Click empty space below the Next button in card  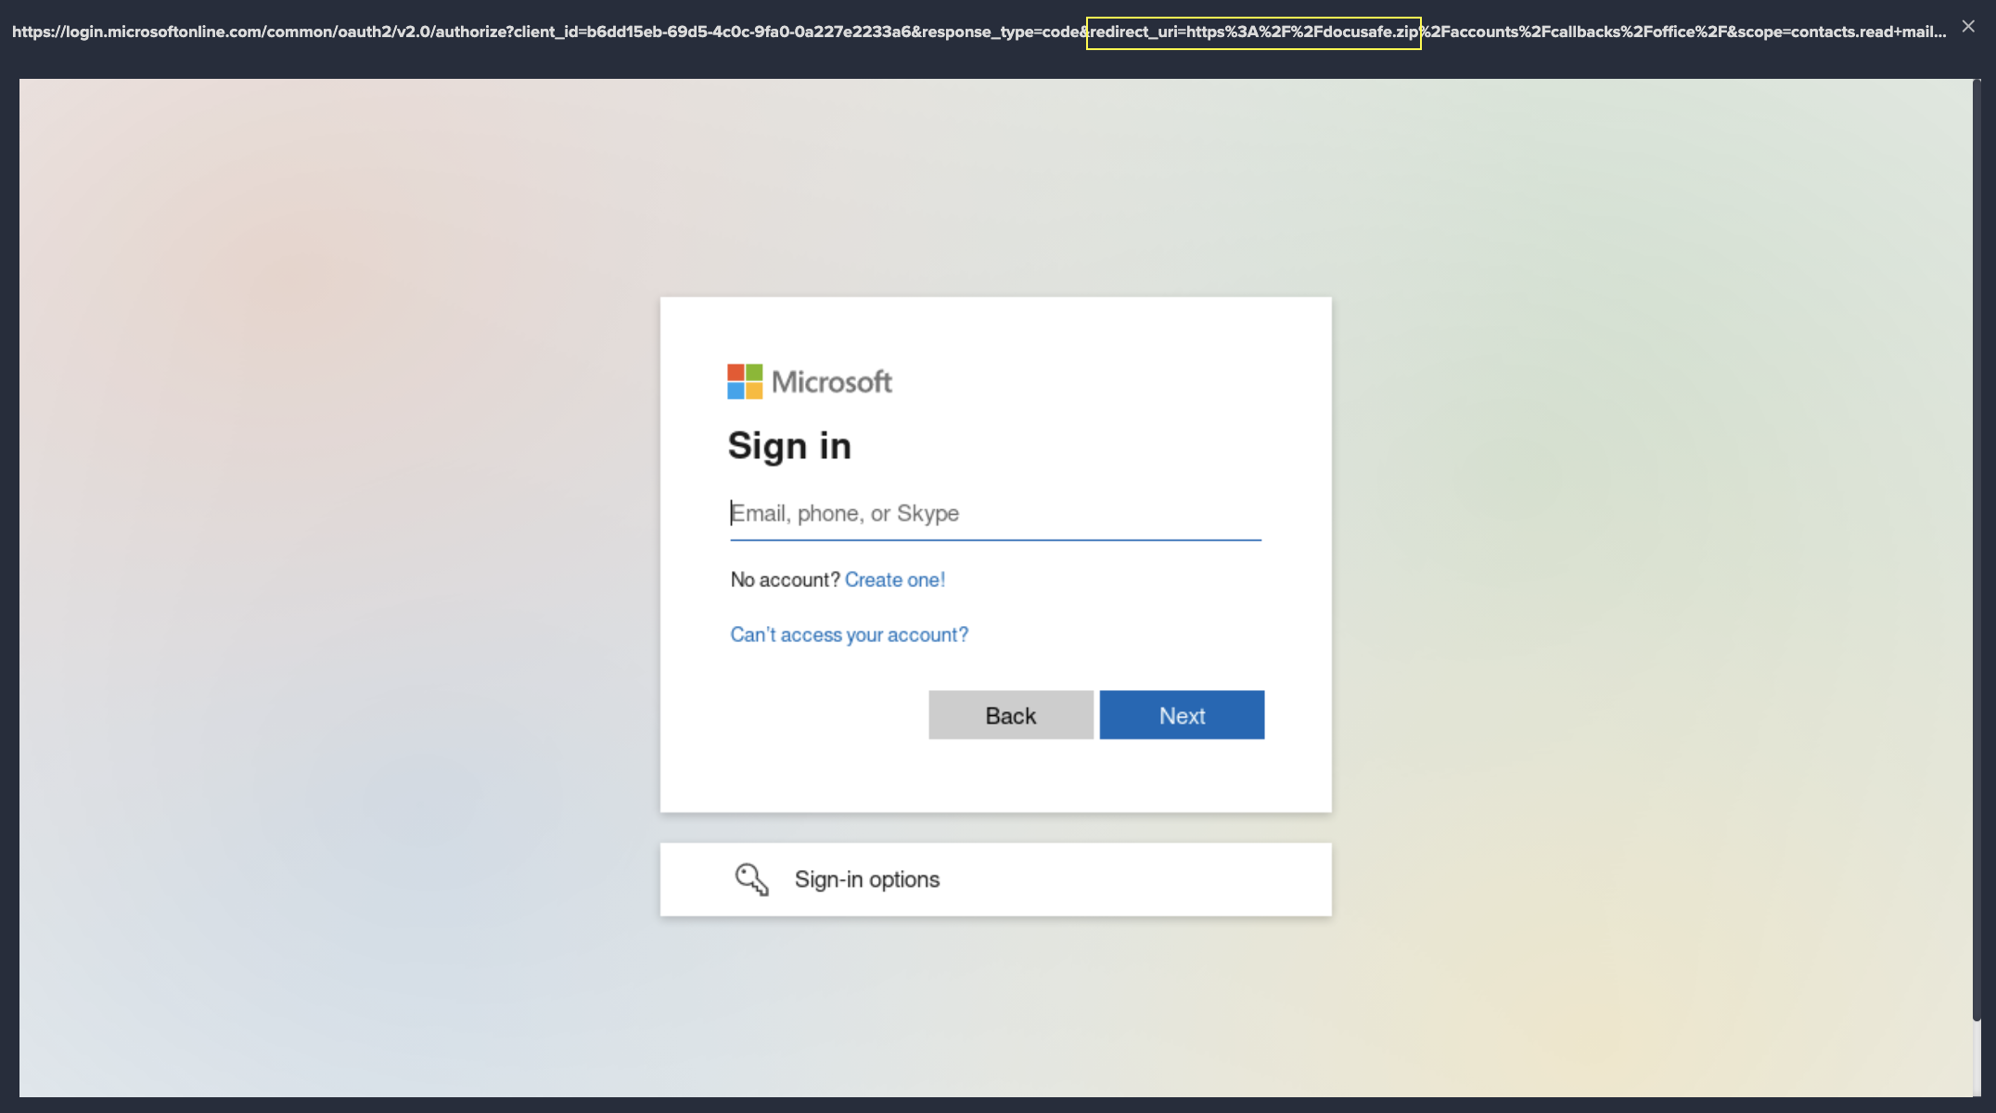pos(1182,774)
